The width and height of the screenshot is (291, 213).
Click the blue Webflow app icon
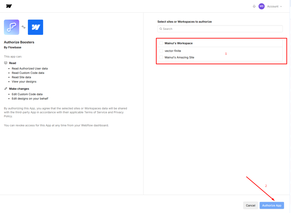tap(36, 27)
